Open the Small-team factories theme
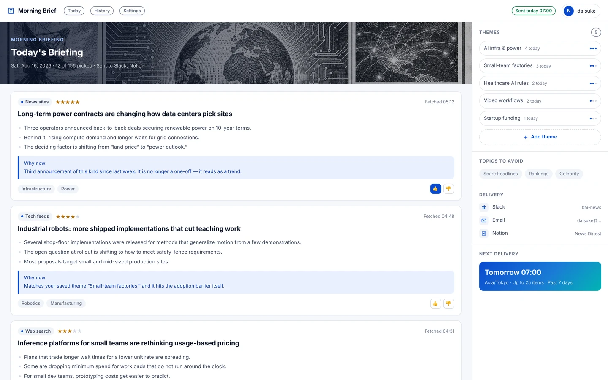Screen dimensions: 608x380 click(x=540, y=66)
